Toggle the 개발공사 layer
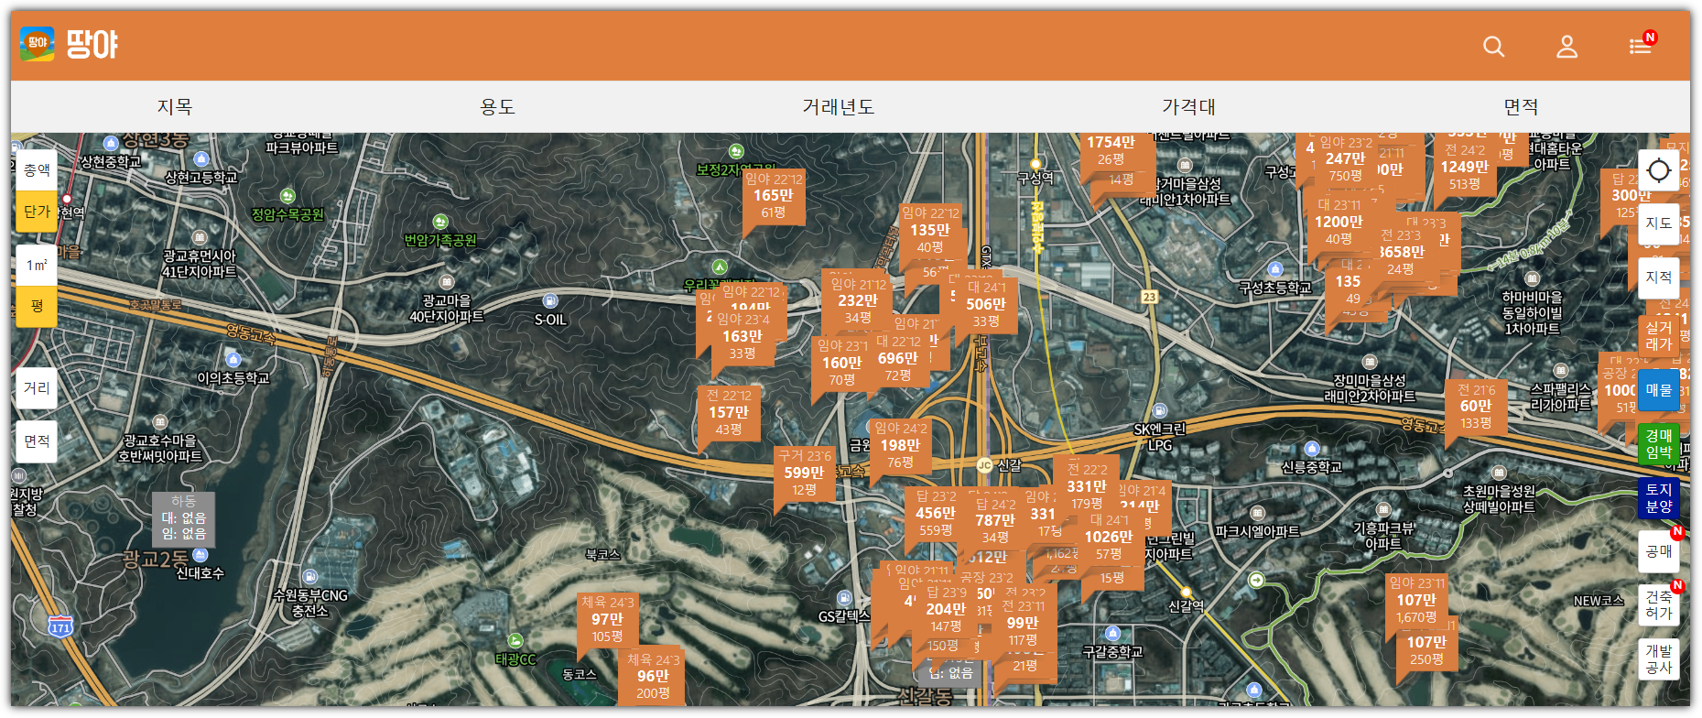Viewport: 1702px width, 718px height. pyautogui.click(x=1659, y=659)
